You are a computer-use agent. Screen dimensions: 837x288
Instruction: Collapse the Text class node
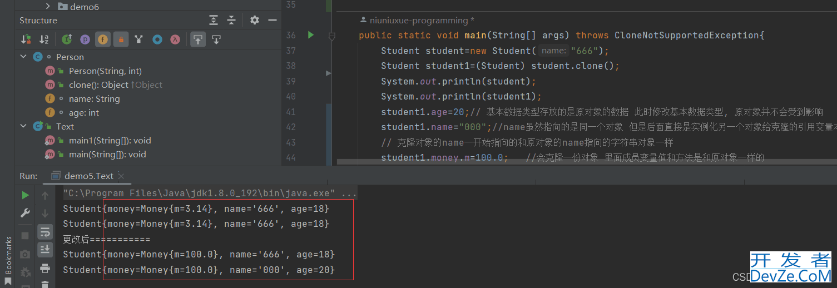coord(23,126)
